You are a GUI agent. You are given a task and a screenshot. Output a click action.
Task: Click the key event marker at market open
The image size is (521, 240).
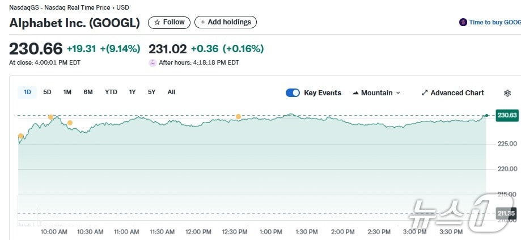[21, 136]
